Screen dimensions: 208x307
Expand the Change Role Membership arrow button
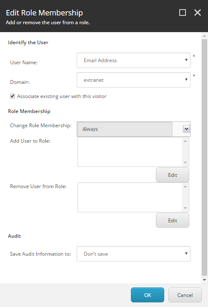point(186,129)
